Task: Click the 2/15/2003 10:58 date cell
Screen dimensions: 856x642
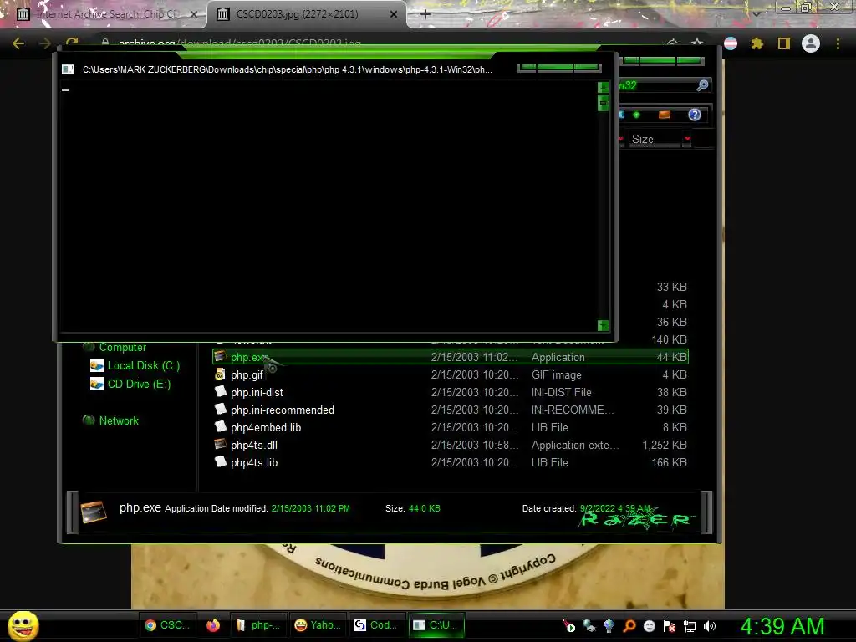Action: pos(475,445)
